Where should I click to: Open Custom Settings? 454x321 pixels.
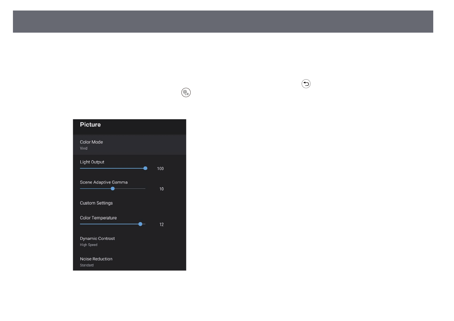tap(96, 203)
